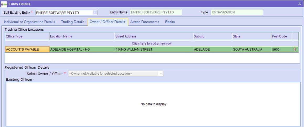Switch to Individual or Organization Details tab
304x127 pixels.
(x=29, y=22)
